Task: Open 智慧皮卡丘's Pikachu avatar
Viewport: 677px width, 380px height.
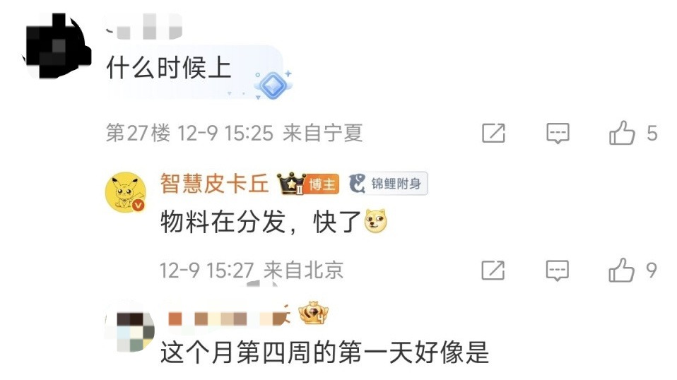Action: coord(126,192)
